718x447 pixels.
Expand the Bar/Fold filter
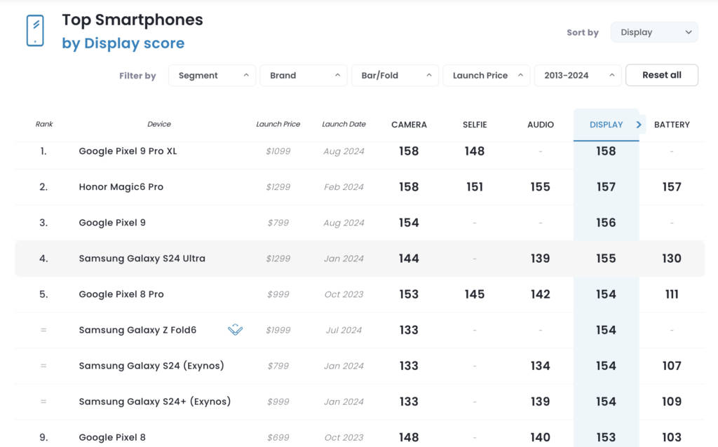(x=395, y=76)
